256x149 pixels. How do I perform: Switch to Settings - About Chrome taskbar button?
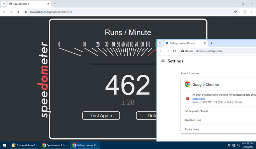coord(85,145)
